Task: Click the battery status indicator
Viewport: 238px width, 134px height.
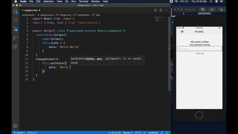Action: point(184,1)
